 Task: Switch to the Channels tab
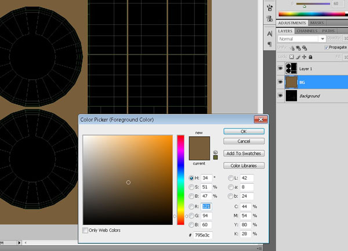[307, 31]
